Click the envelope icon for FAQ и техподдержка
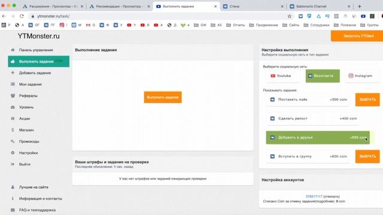 [13, 210]
